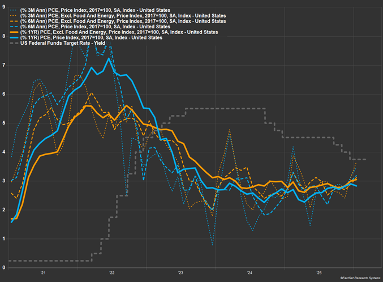The image size is (383, 282).
Task: Select the (% 6M Ann) PCE, Price Index legend text
Action: tap(96, 27)
